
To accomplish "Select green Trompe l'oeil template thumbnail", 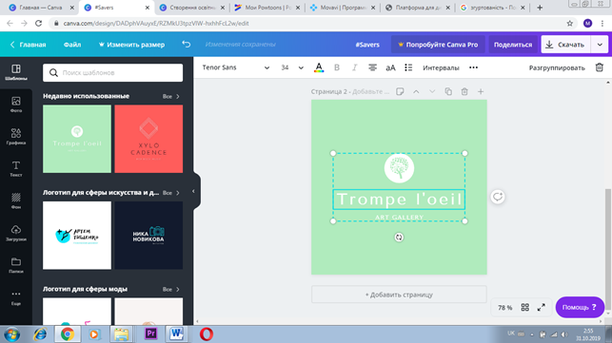I will click(77, 139).
